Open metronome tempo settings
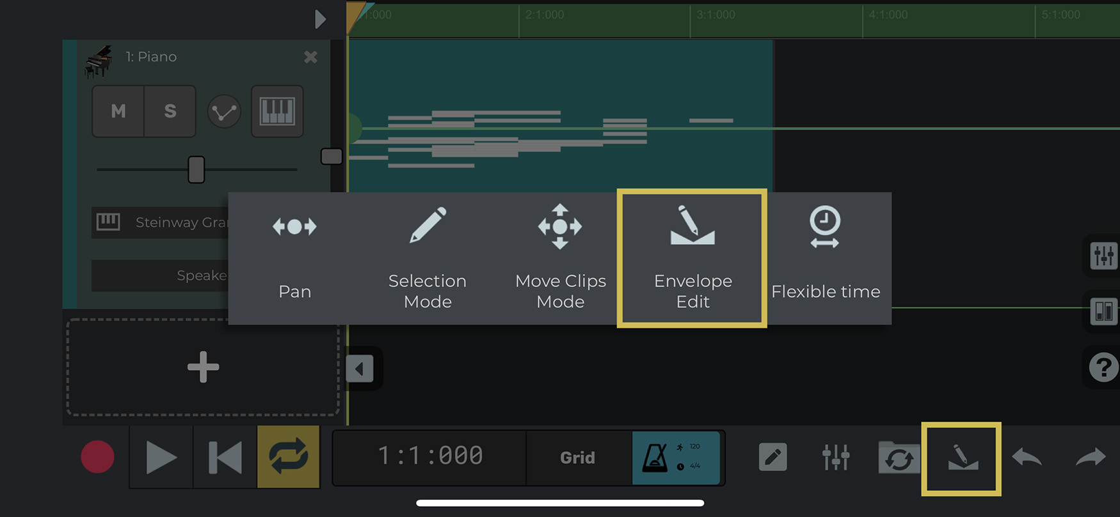The width and height of the screenshot is (1120, 517). (676, 457)
